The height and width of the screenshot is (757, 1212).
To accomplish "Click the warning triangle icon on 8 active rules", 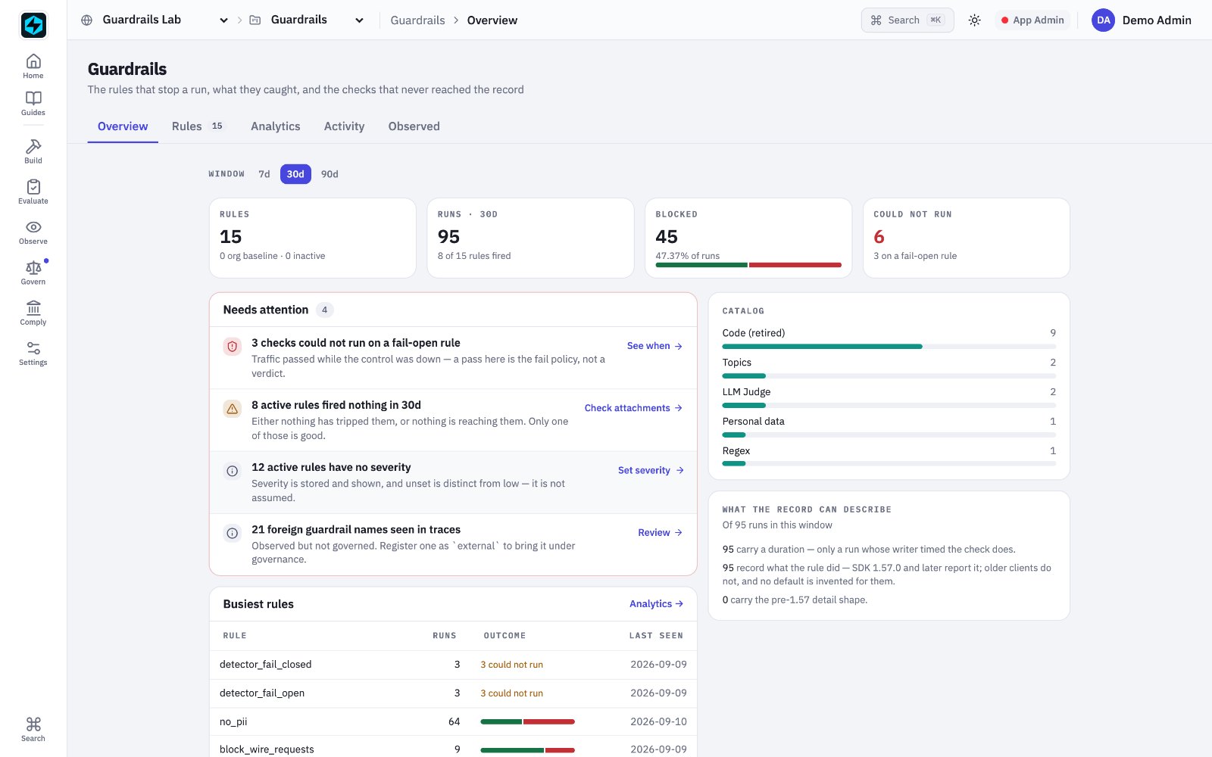I will click(x=233, y=409).
